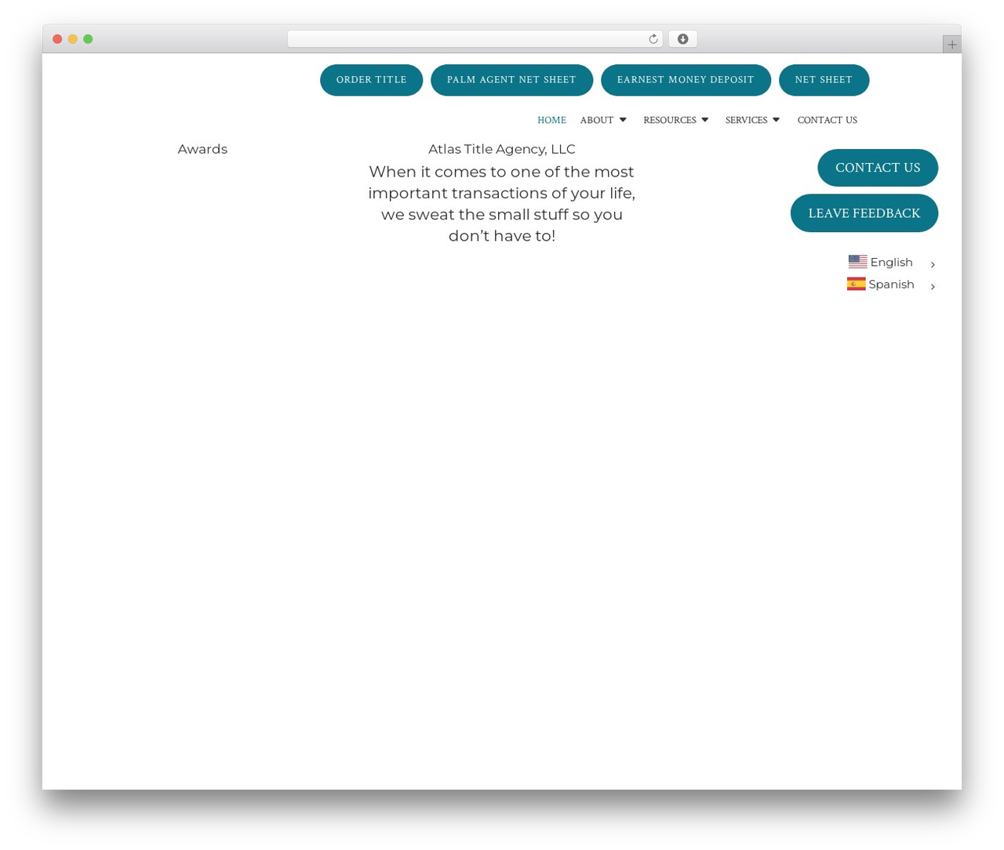
Task: Click the Earnest Money Deposit button
Action: 686,80
